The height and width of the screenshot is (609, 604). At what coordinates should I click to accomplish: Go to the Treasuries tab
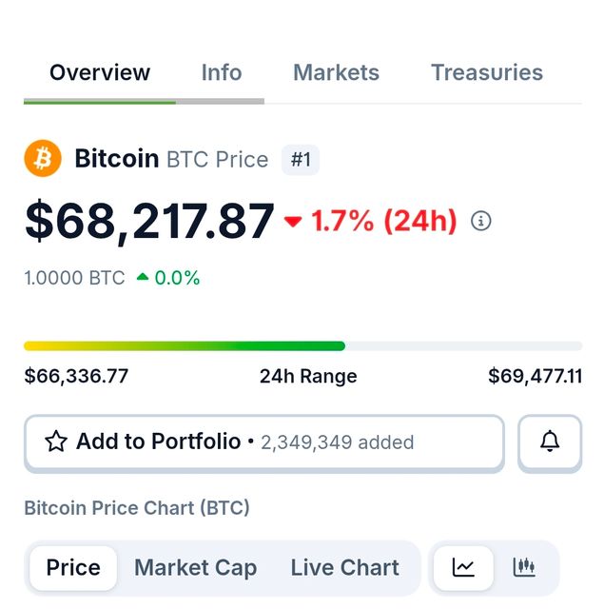[x=487, y=72]
